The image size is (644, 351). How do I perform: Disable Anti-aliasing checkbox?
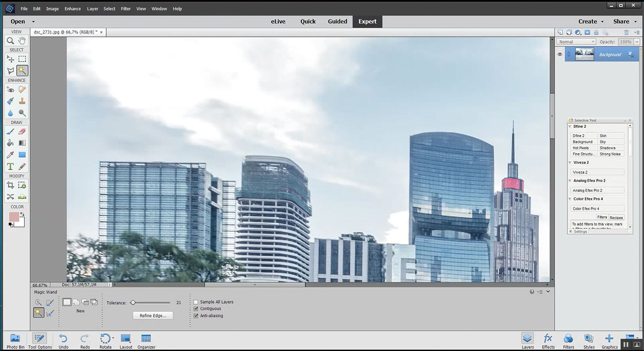[196, 316]
